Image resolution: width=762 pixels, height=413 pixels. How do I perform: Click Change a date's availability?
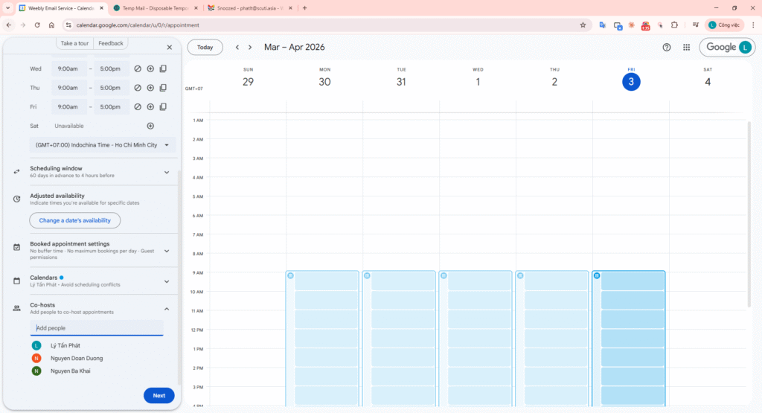(x=75, y=220)
